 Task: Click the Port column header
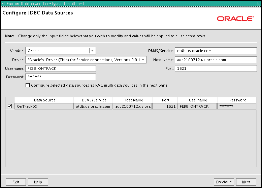[x=165, y=100]
